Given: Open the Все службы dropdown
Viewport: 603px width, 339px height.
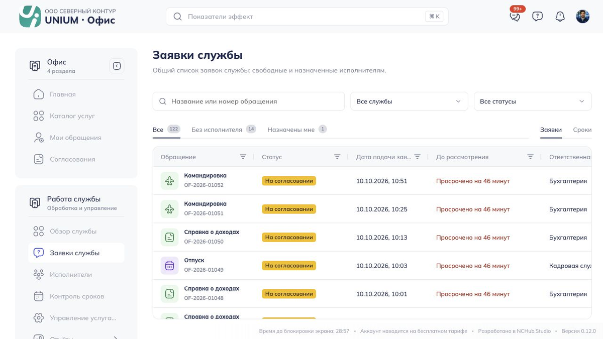Looking at the screenshot, I should [409, 101].
